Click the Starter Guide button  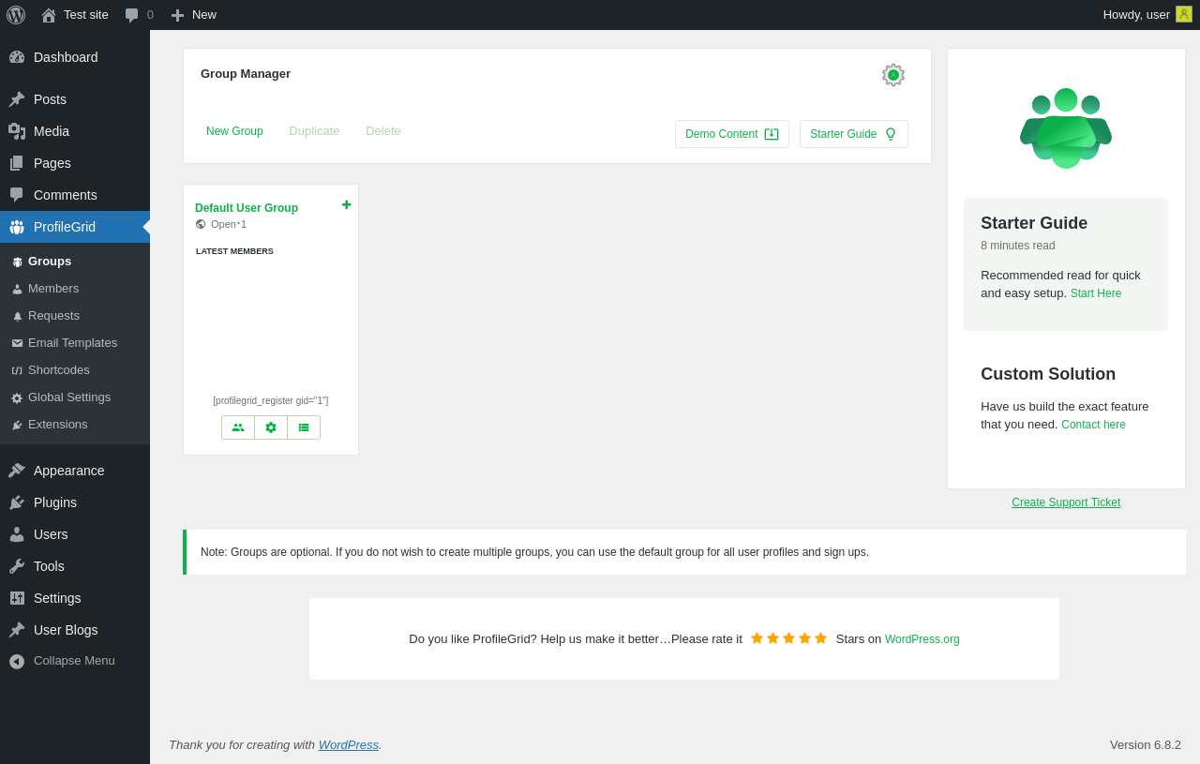tap(854, 134)
